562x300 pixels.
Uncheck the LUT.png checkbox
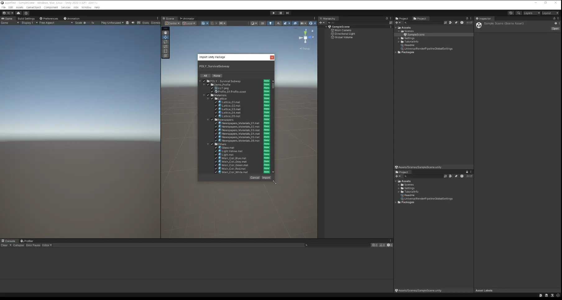(212, 88)
